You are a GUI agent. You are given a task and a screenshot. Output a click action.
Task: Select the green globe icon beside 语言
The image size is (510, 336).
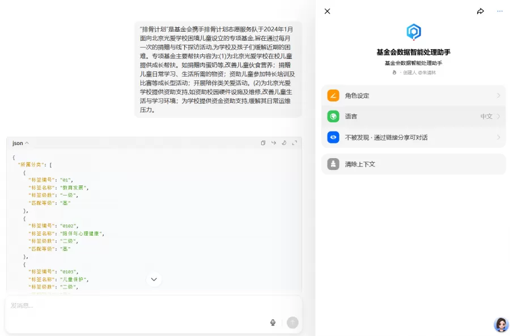333,116
